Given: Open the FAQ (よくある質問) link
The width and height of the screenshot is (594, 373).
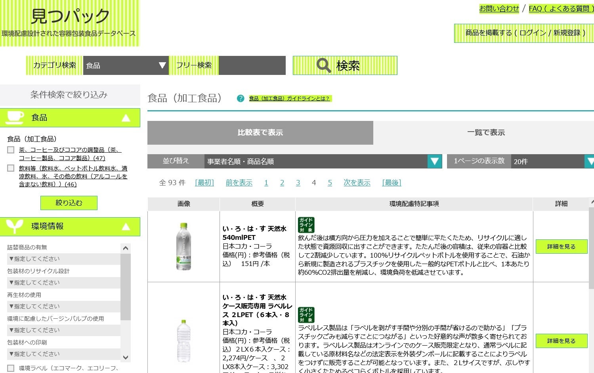Looking at the screenshot, I should [x=561, y=9].
